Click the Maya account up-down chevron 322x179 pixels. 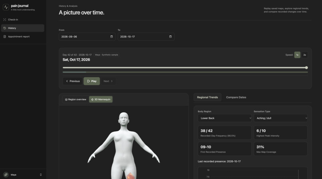pyautogui.click(x=41, y=175)
